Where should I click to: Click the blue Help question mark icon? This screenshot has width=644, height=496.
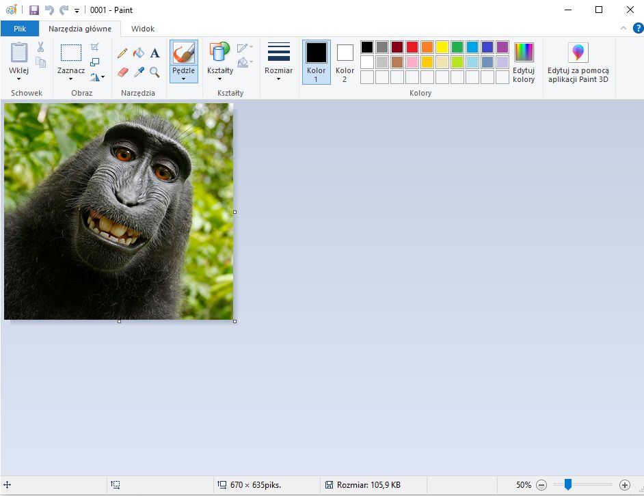pos(638,28)
